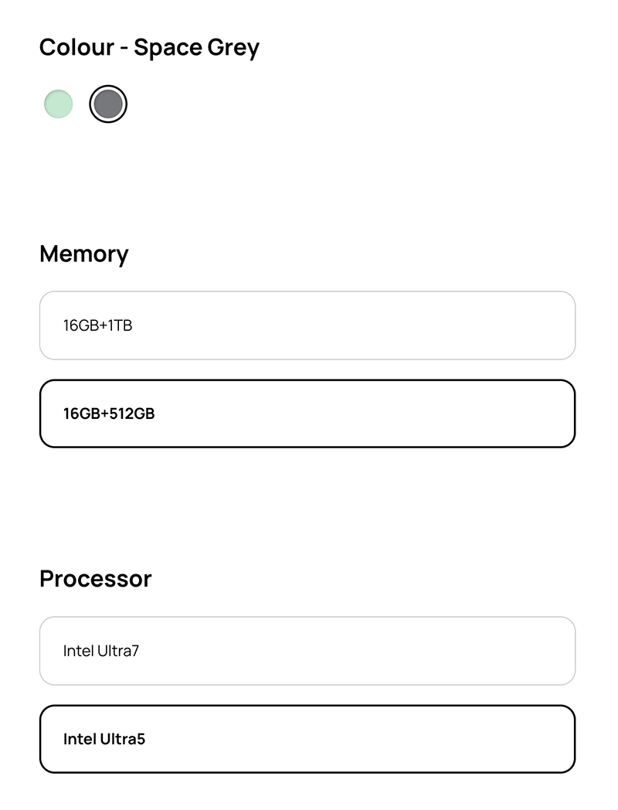Click the highlighted Ultra5 processor box
The image size is (618, 810).
(x=307, y=739)
